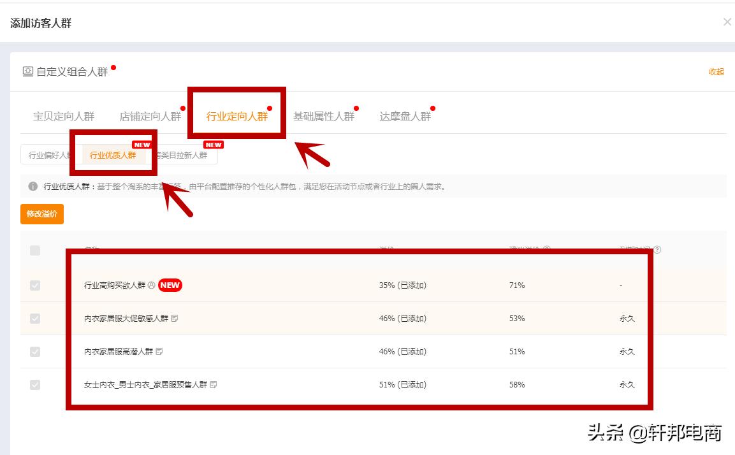Click note icon after 女士内衣_男士内衣_家居服预售人群
This screenshot has height=455, width=735.
(x=214, y=385)
